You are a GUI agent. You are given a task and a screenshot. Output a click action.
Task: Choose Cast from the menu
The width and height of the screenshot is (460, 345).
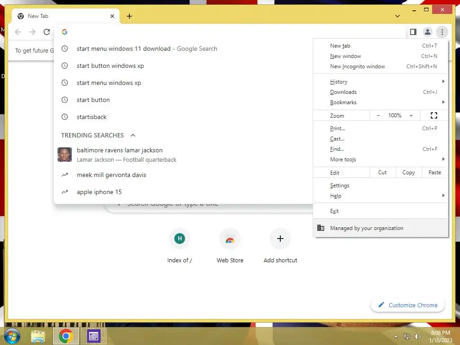(380, 139)
